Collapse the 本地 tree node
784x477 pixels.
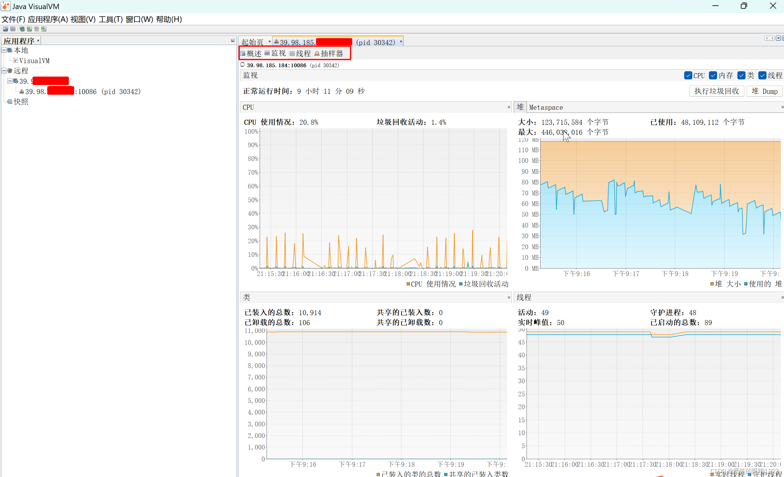point(4,50)
